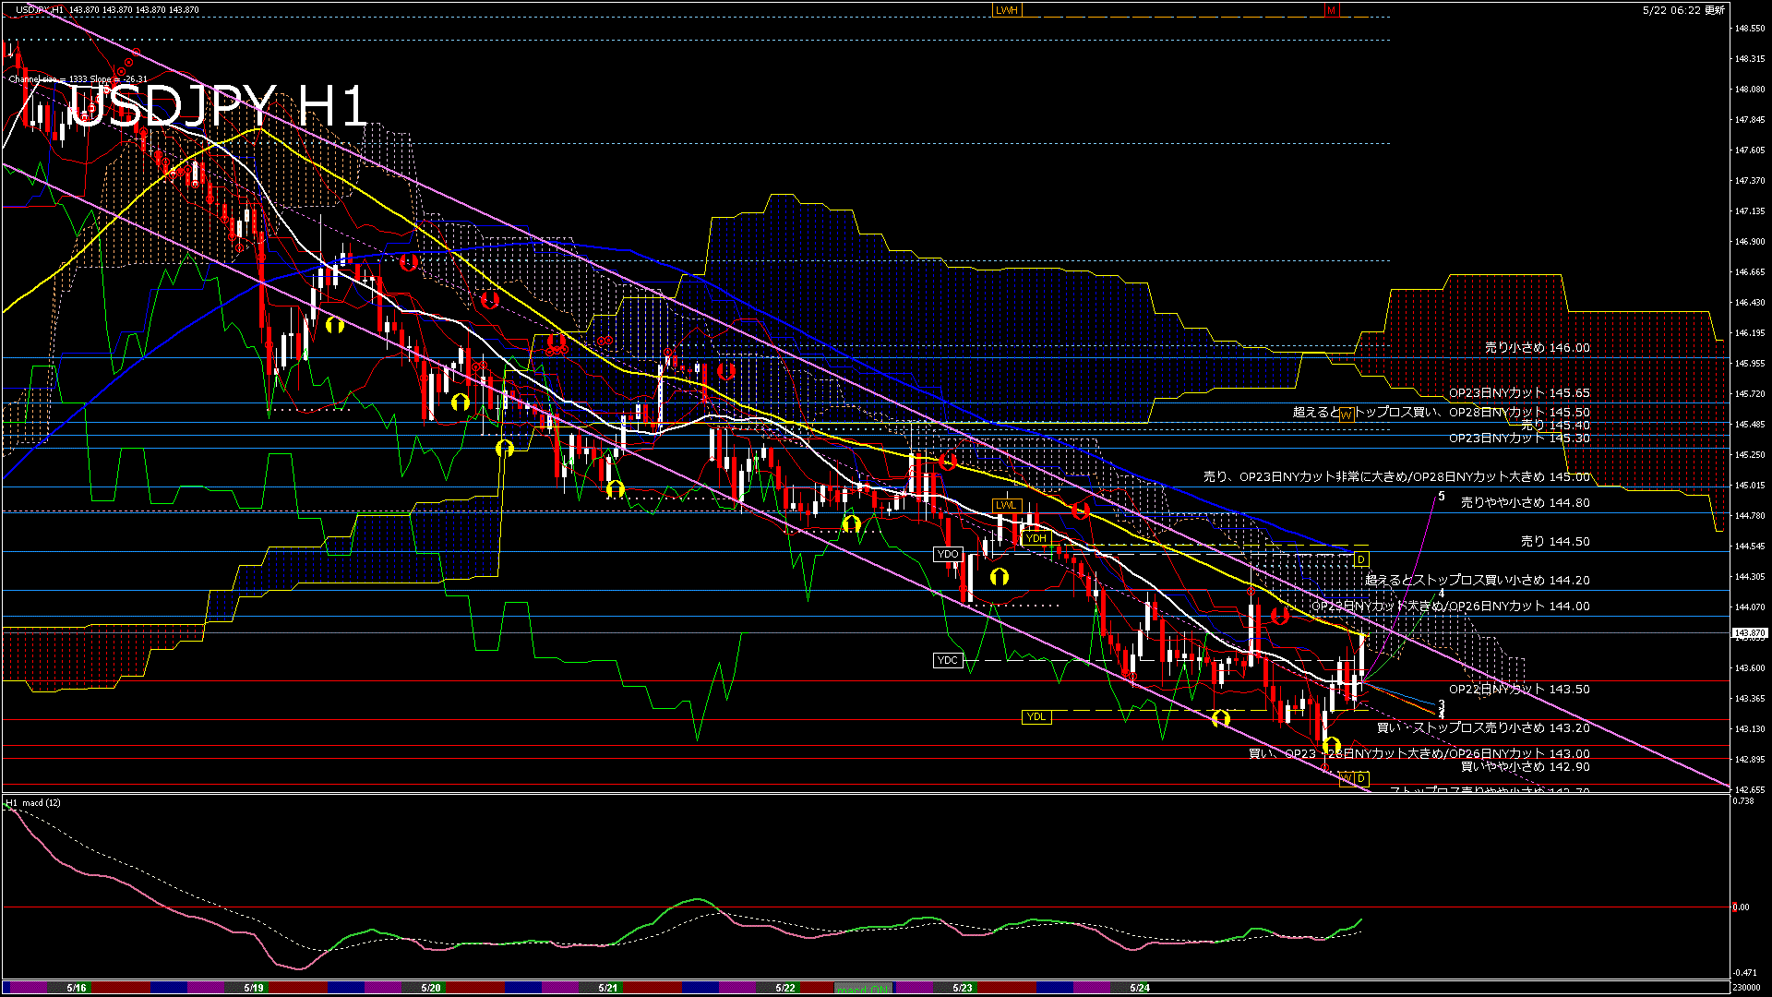1772x997 pixels.
Task: Toggle the macd ON label on the time axis
Action: tap(864, 988)
